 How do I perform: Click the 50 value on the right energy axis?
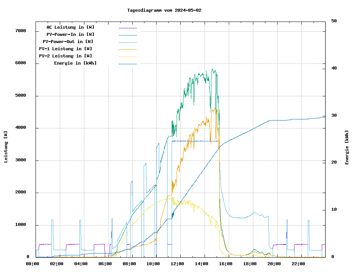tap(334, 21)
